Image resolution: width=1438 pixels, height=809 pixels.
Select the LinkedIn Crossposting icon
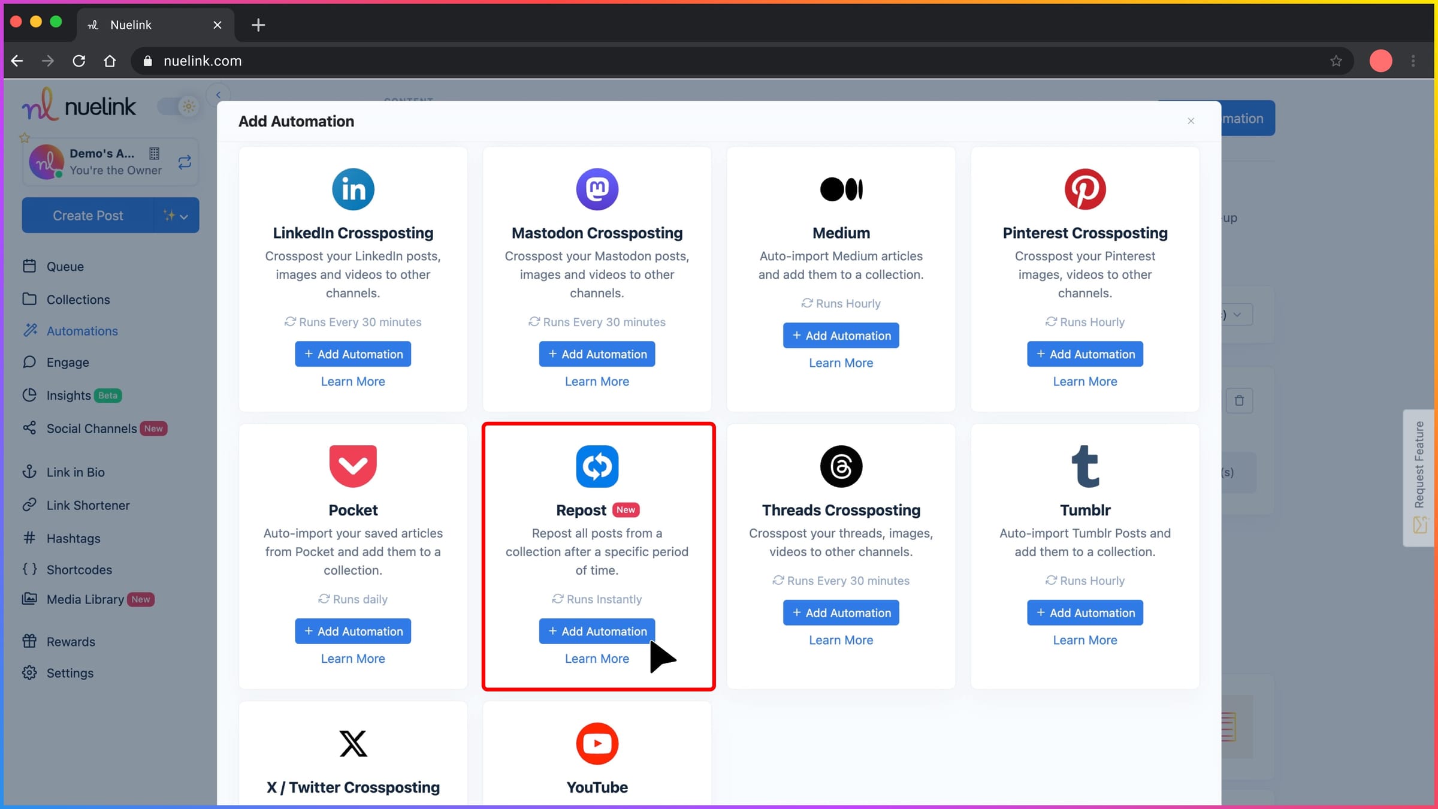click(x=353, y=189)
